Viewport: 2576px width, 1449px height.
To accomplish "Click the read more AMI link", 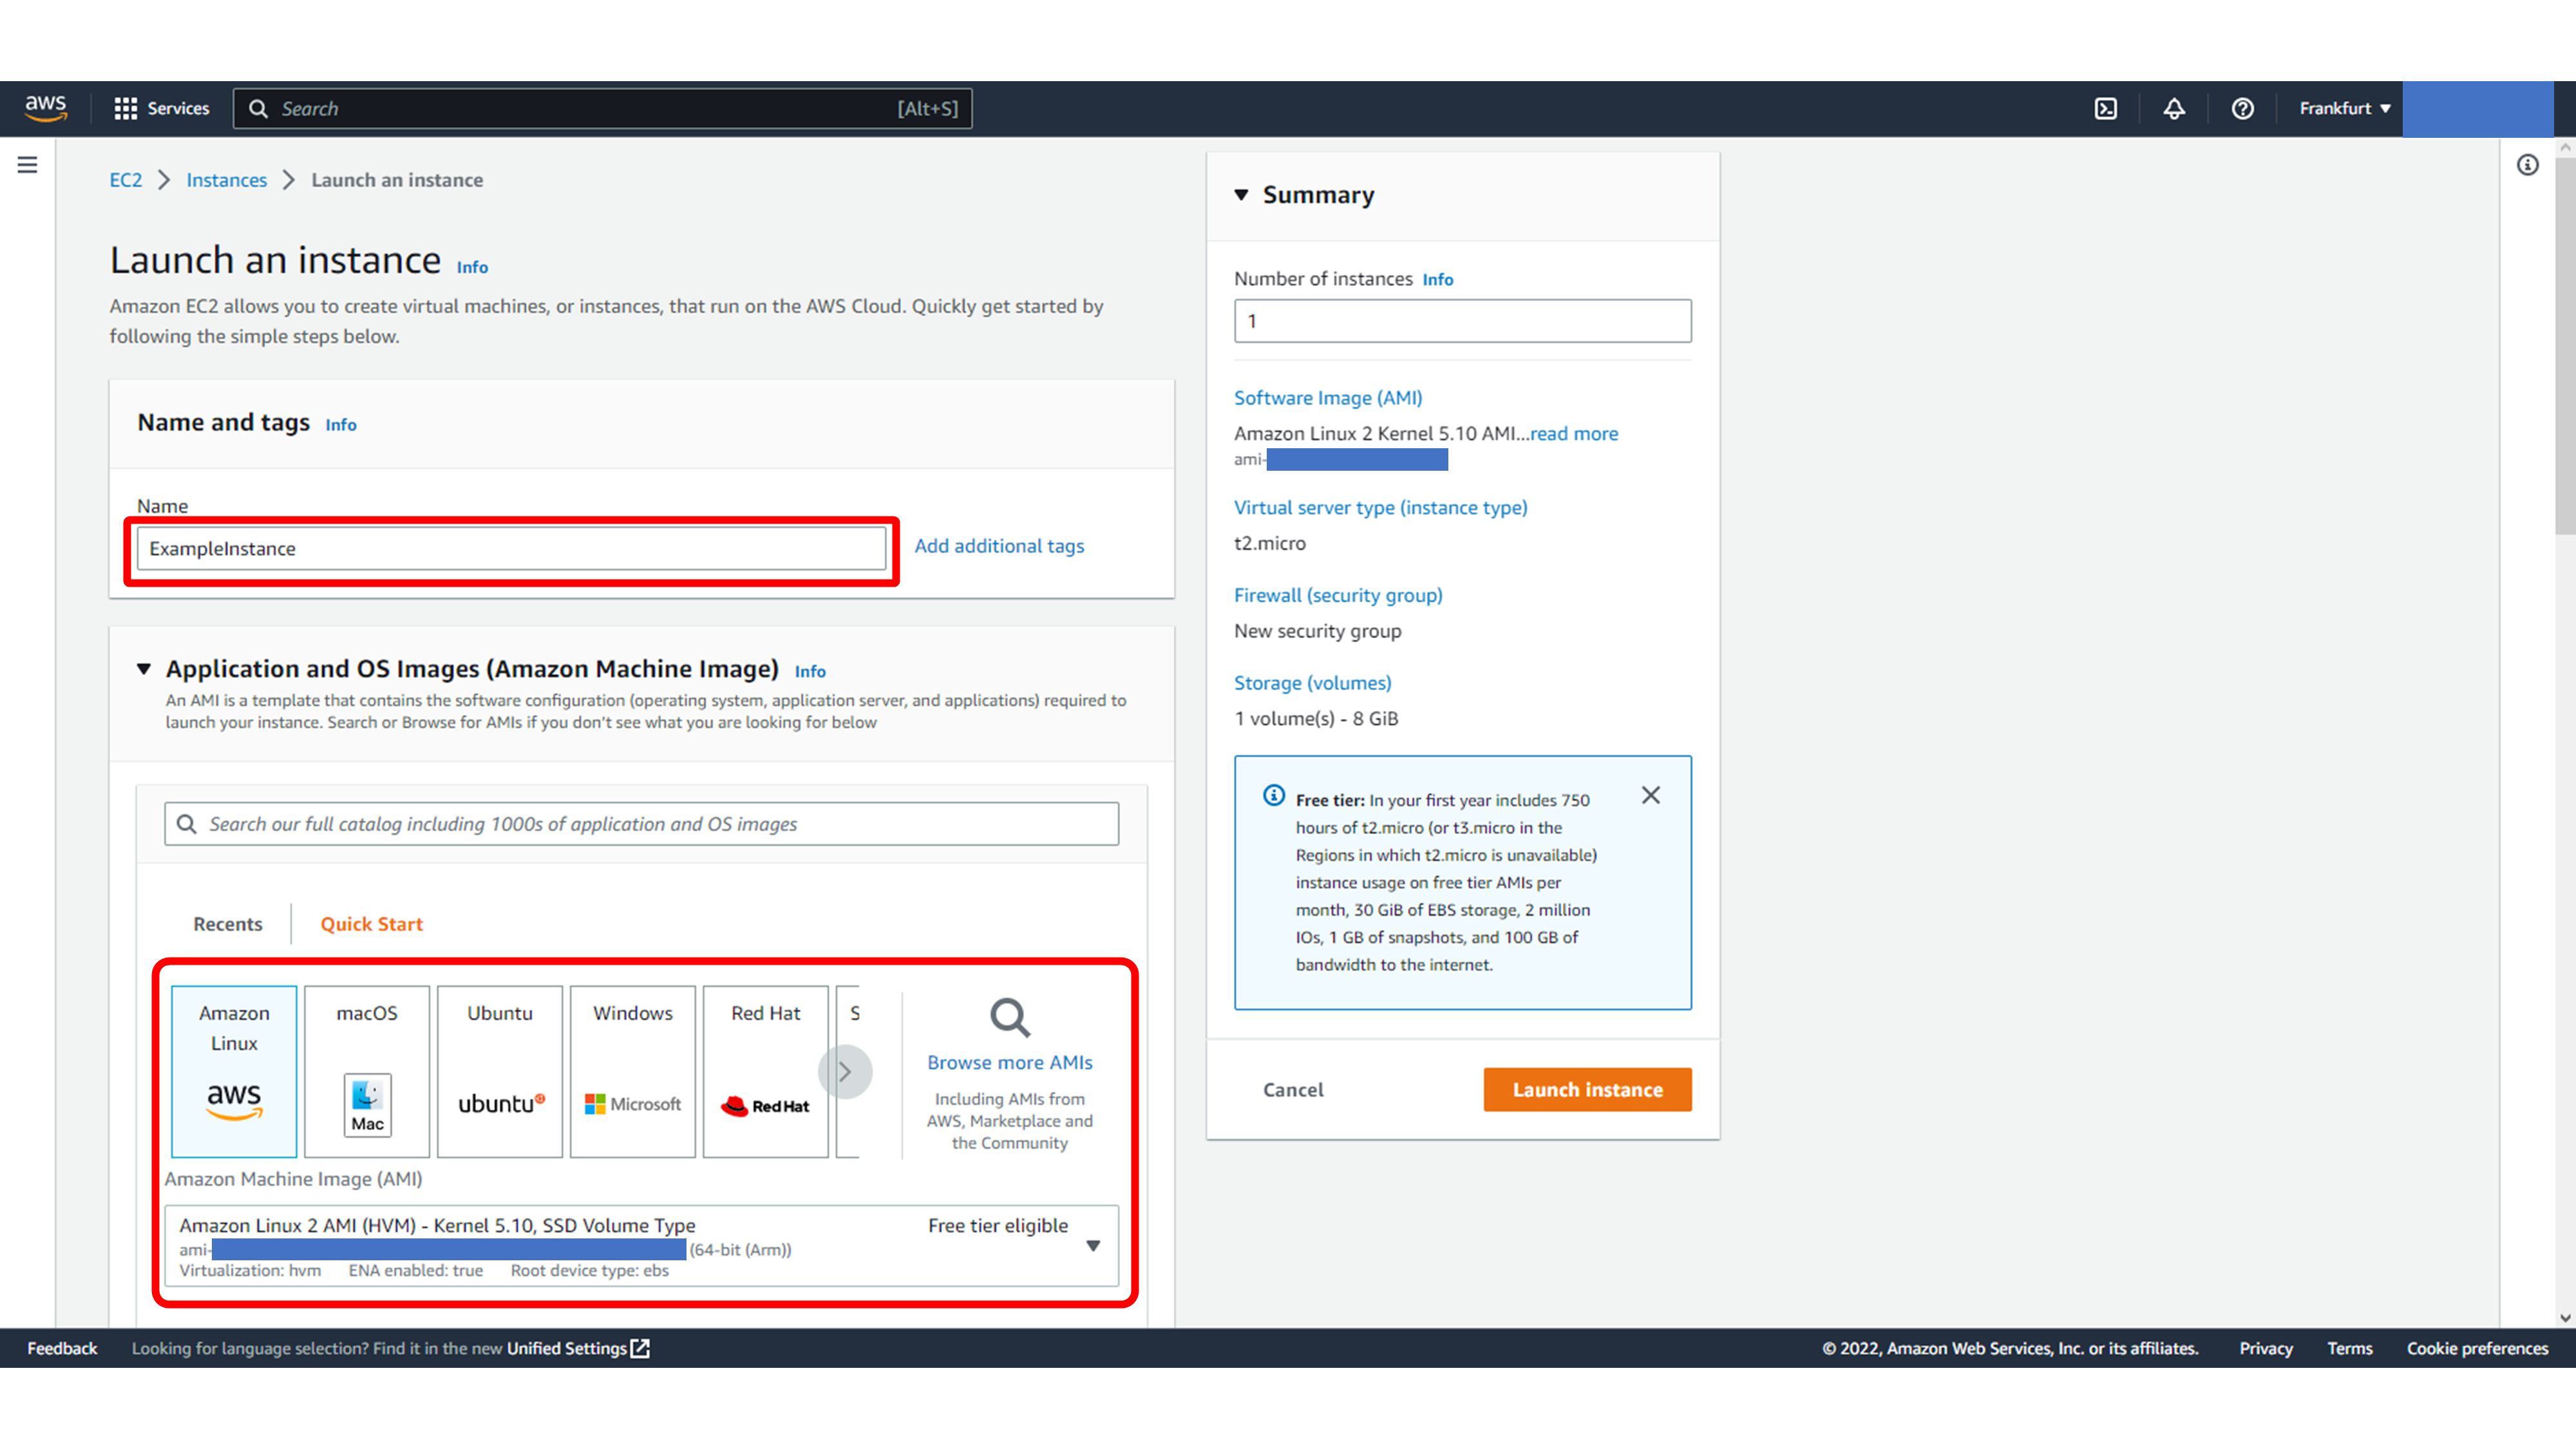I will tap(1574, 433).
